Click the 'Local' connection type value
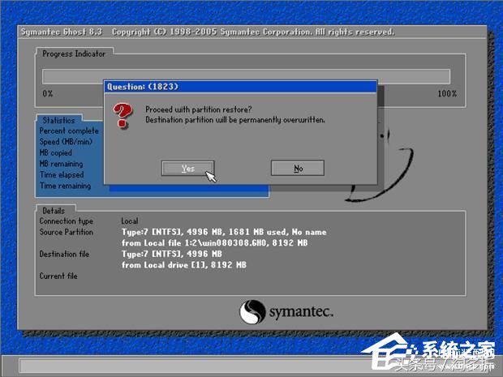The height and width of the screenshot is (377, 503). [x=130, y=221]
